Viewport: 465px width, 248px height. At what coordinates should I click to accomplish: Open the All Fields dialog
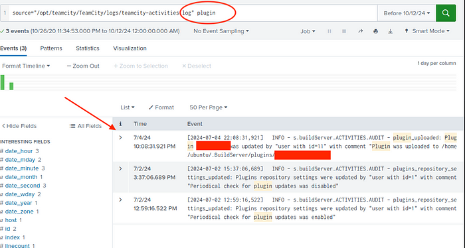[86, 126]
